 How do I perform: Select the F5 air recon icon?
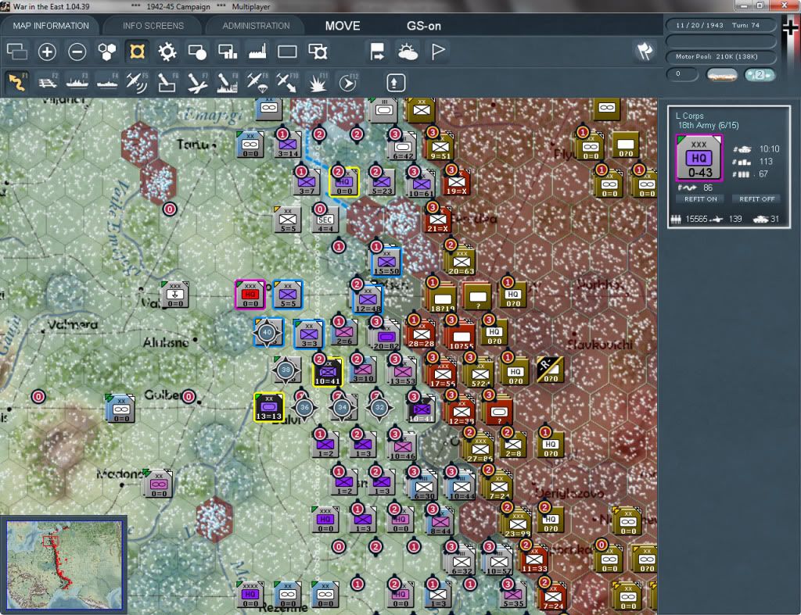tap(137, 82)
